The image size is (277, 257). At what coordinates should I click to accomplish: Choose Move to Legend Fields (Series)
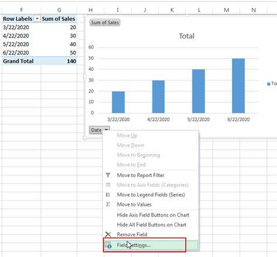pyautogui.click(x=151, y=195)
